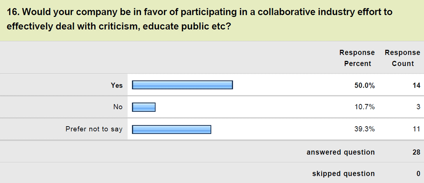Viewport: 424px width, 183px height.
Task: Click the 10.7% response percent value
Action: (x=364, y=107)
